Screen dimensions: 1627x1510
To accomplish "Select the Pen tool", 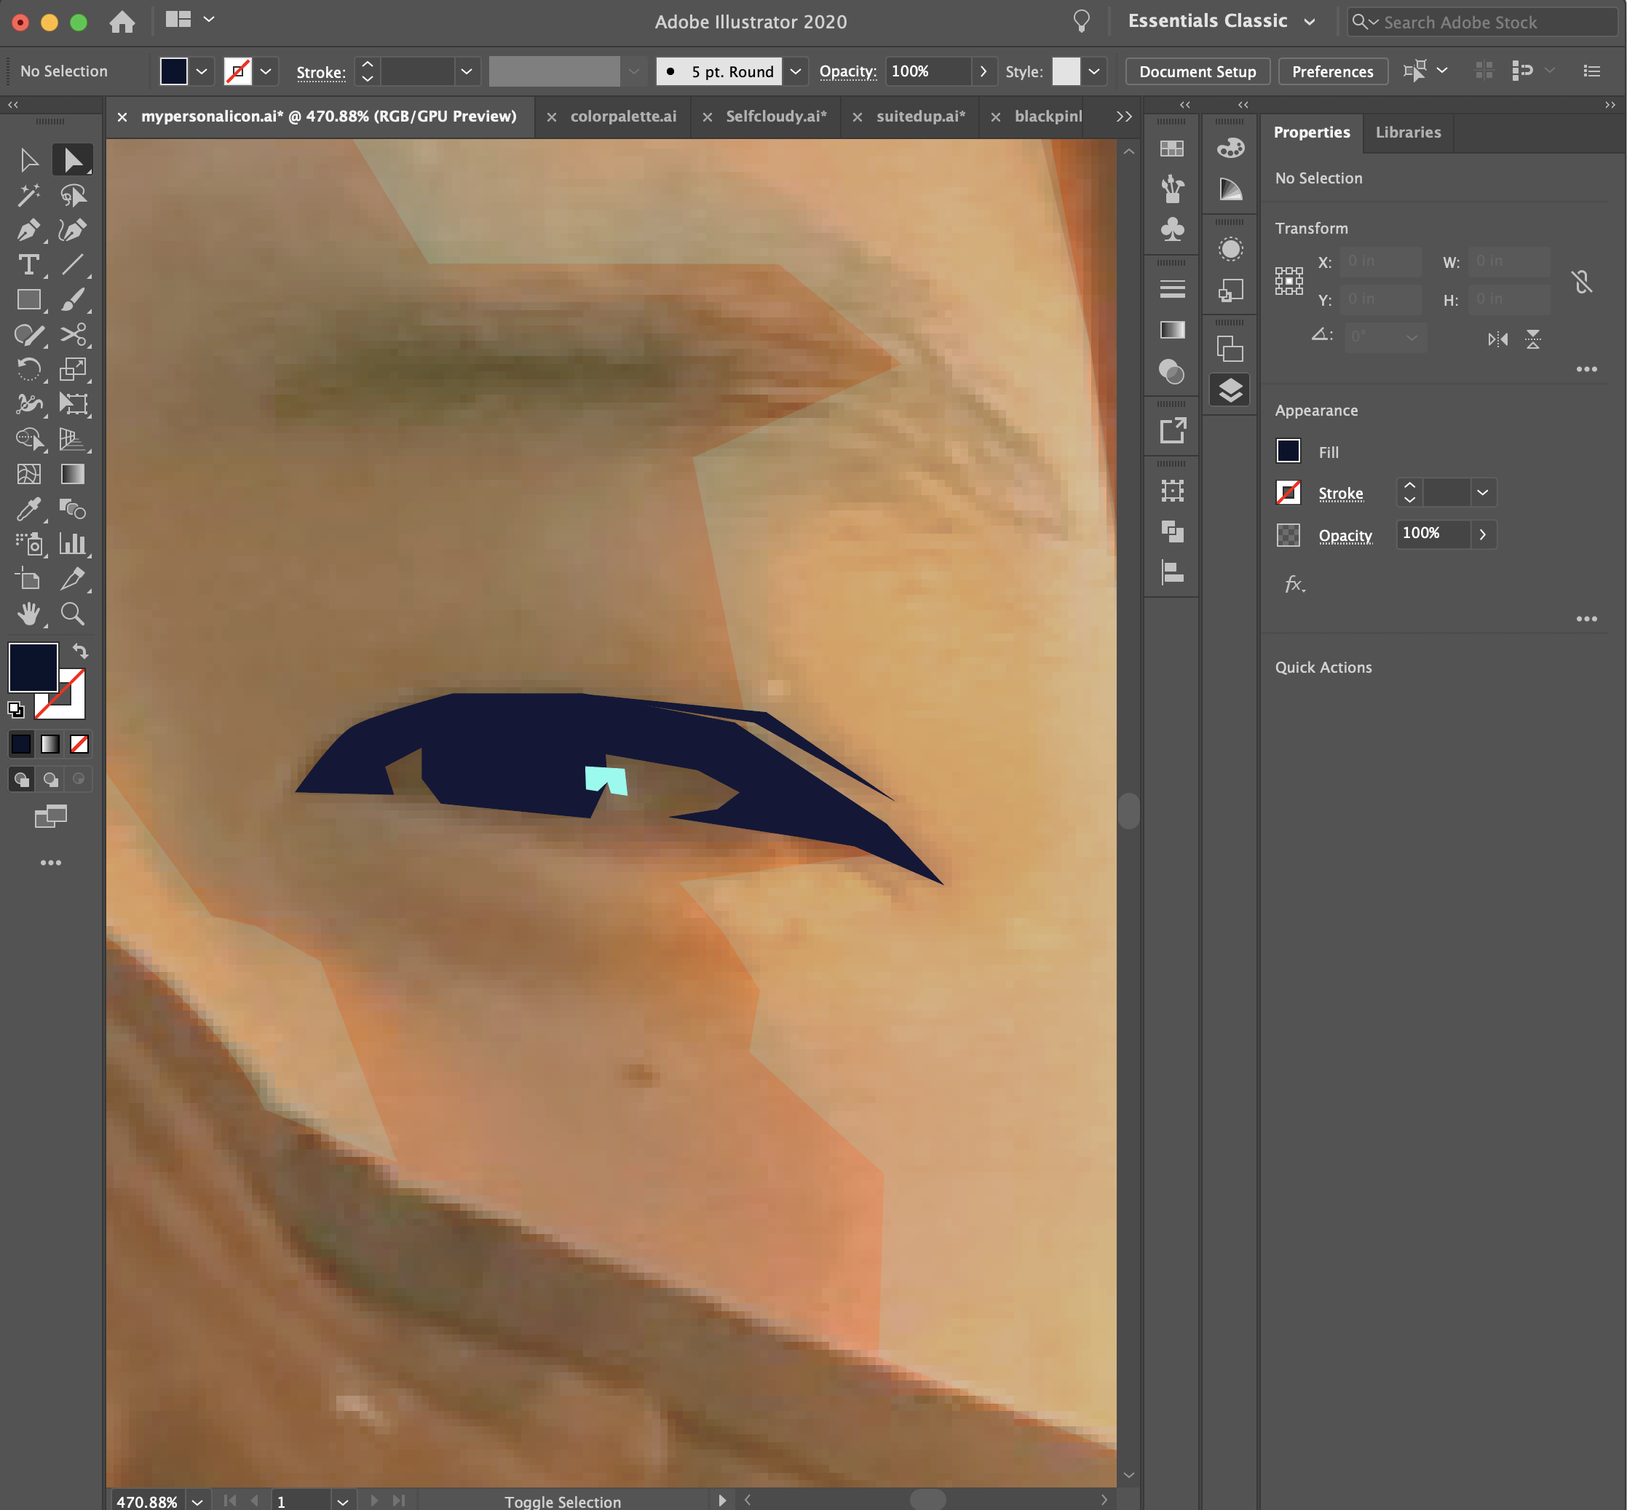I will click(x=28, y=230).
